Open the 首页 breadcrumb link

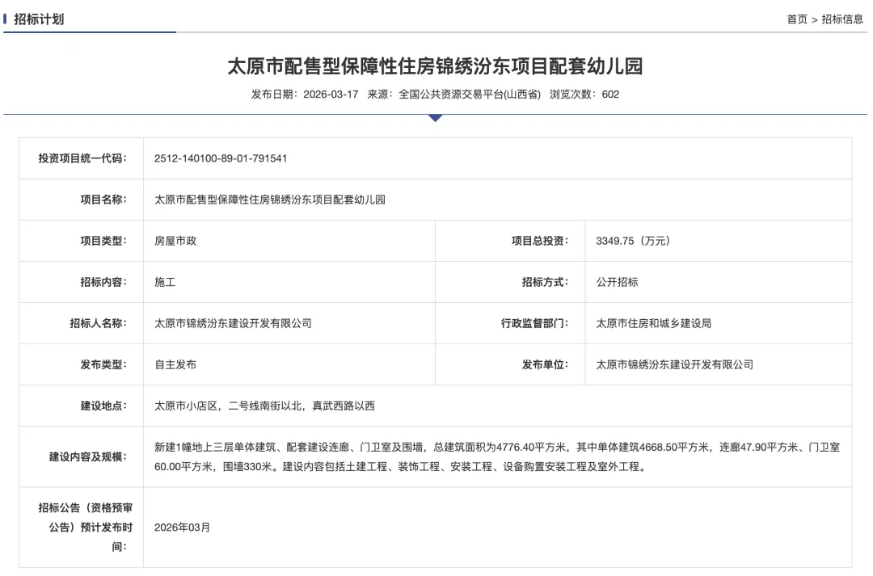tap(797, 19)
